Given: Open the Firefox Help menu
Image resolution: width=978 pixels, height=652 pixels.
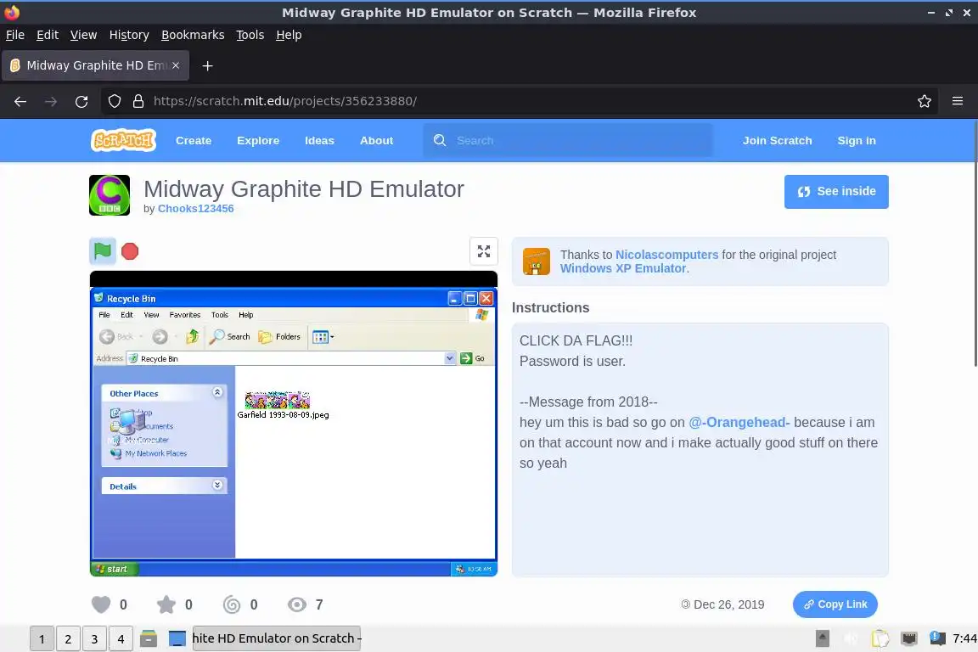Looking at the screenshot, I should click(x=289, y=35).
